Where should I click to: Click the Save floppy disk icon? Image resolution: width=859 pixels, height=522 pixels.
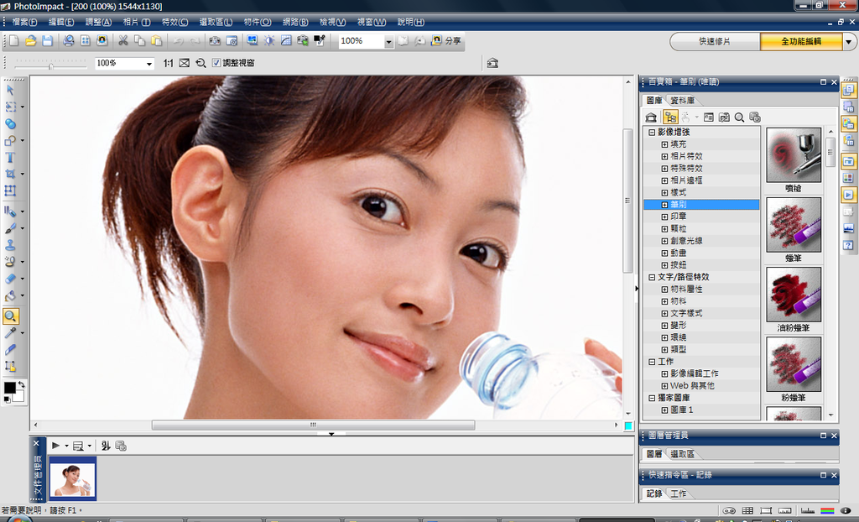[x=48, y=40]
